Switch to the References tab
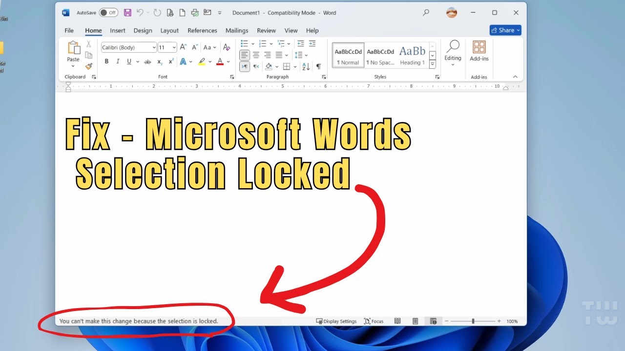Image resolution: width=625 pixels, height=351 pixels. click(202, 30)
